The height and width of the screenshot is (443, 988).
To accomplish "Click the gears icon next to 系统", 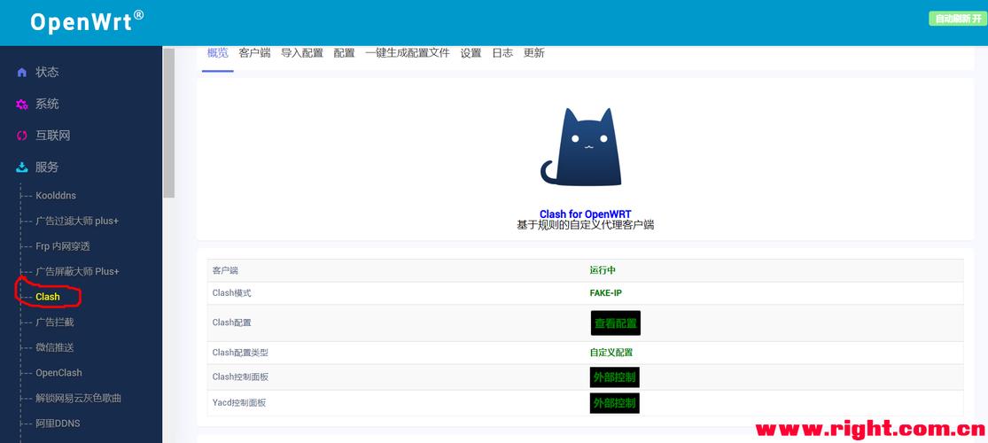I will (x=22, y=104).
